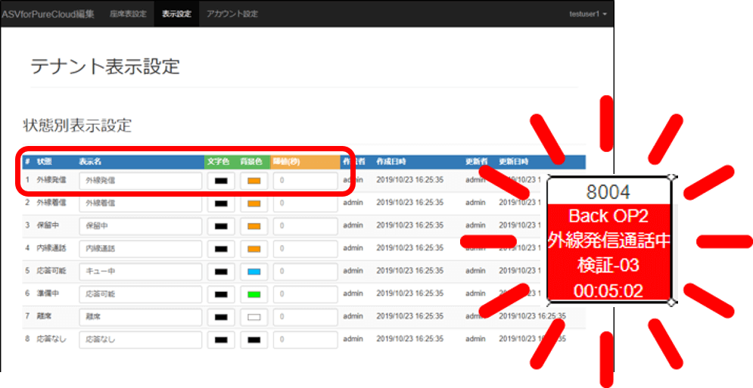Screen dimensions: 753x388
Task: Focus the キュー中 display name input
Action: pyautogui.click(x=140, y=272)
